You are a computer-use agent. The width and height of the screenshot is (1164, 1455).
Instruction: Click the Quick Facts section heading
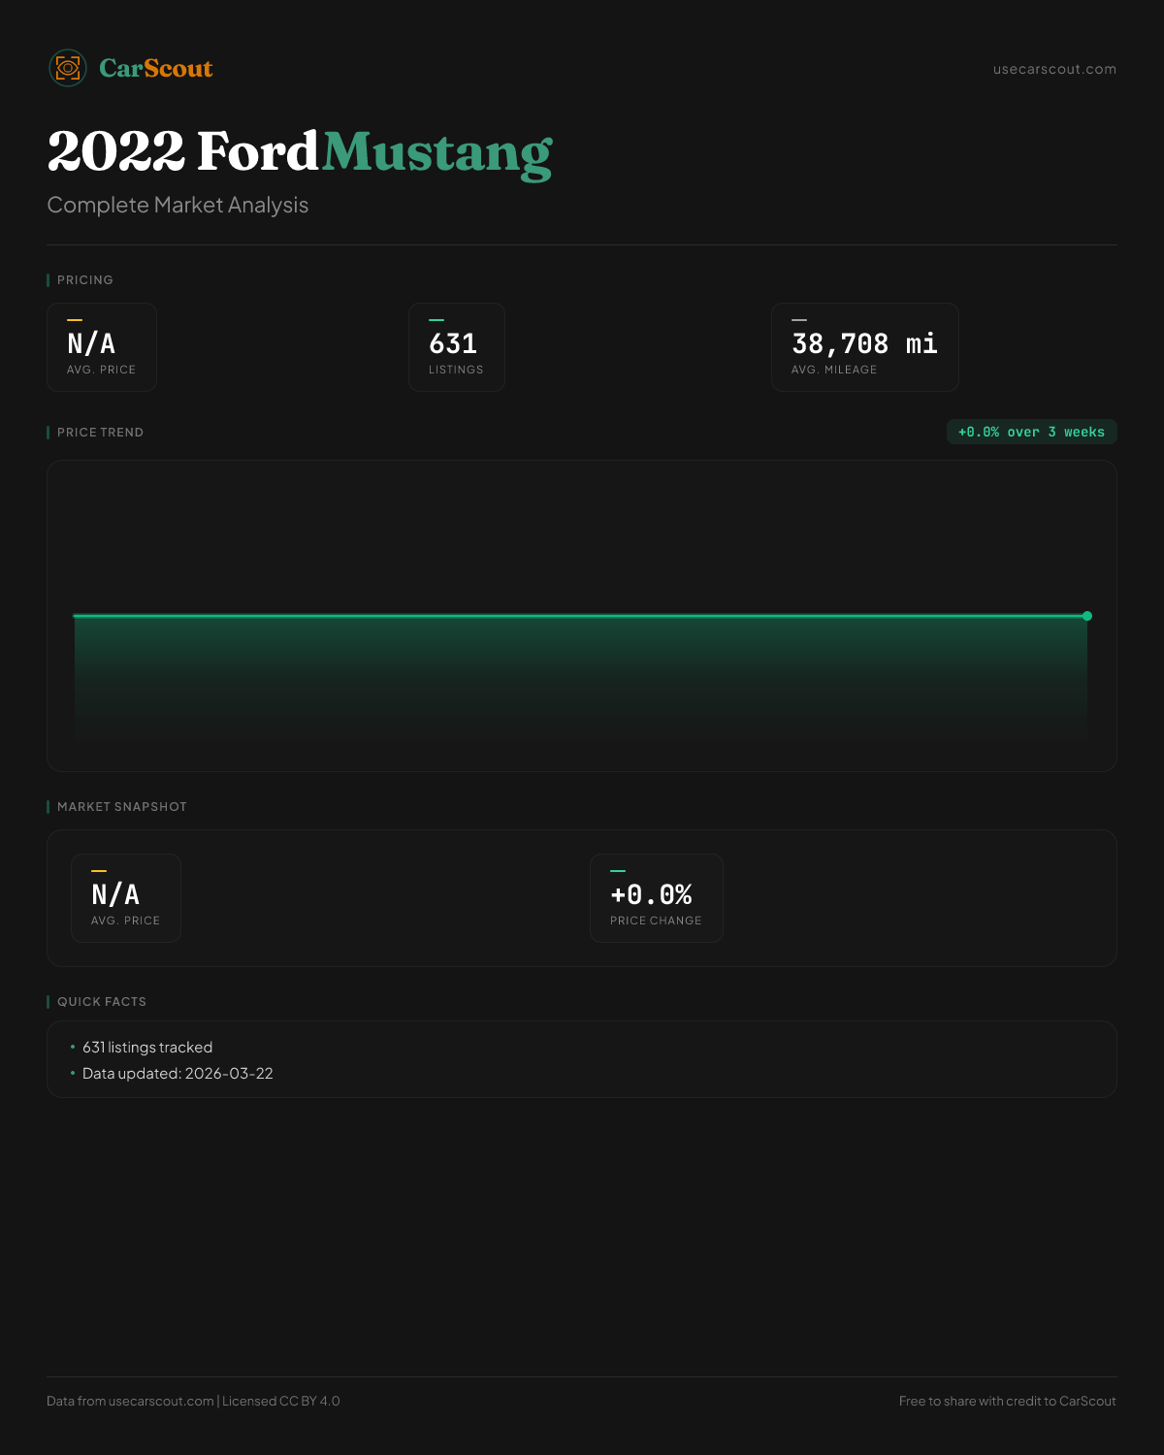coord(102,1002)
